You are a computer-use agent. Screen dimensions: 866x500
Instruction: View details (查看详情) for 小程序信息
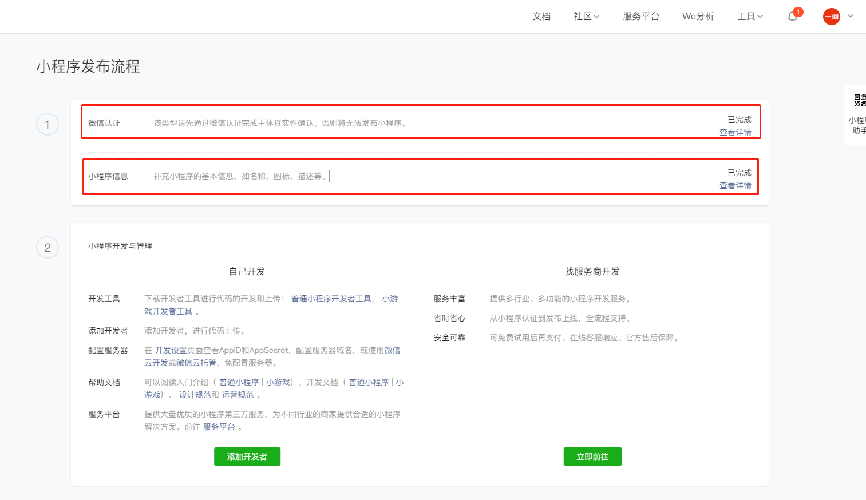[x=735, y=185]
